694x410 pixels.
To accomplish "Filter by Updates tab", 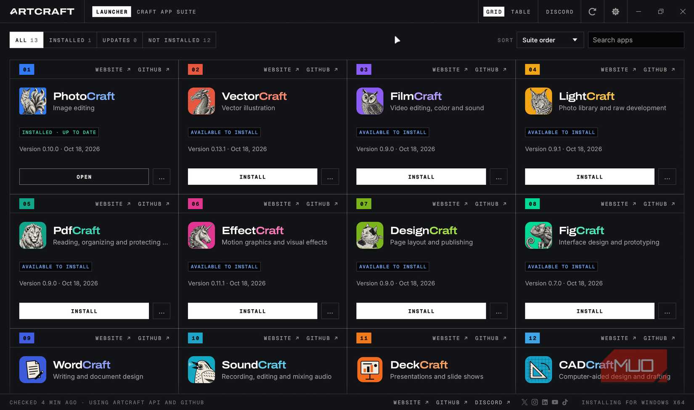I will coord(120,40).
